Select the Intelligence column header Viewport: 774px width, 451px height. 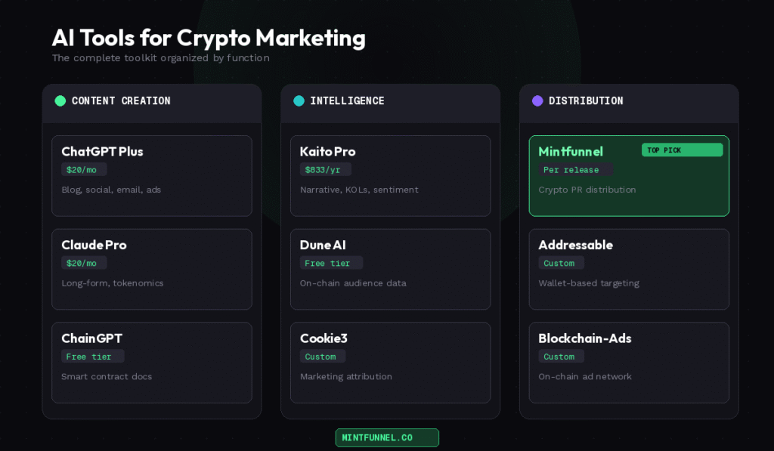pyautogui.click(x=347, y=100)
